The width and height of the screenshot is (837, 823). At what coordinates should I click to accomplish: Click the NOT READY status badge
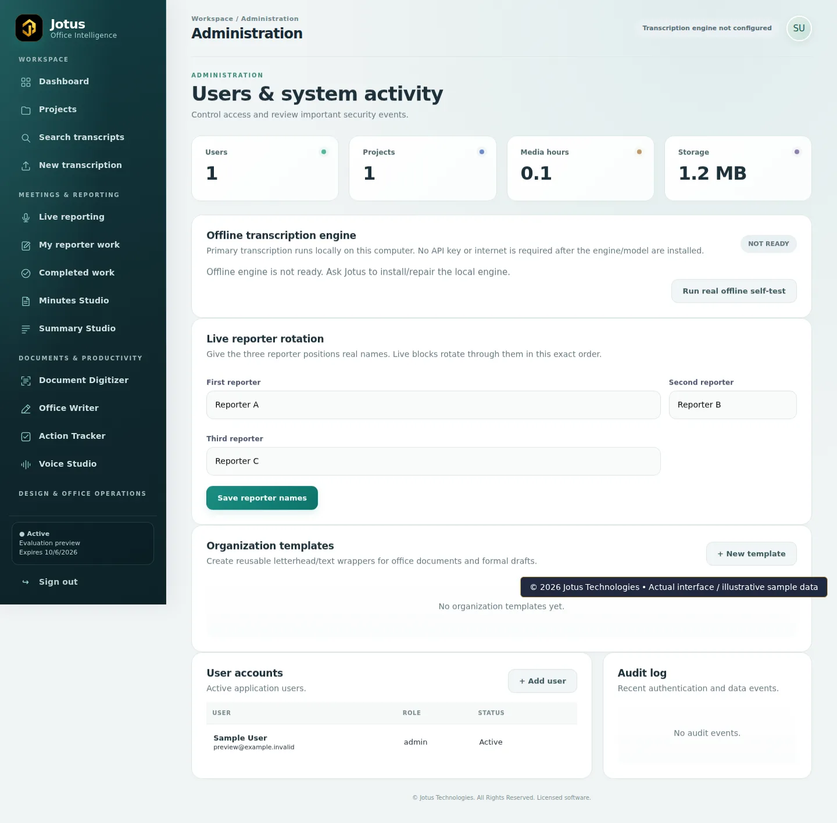click(768, 244)
